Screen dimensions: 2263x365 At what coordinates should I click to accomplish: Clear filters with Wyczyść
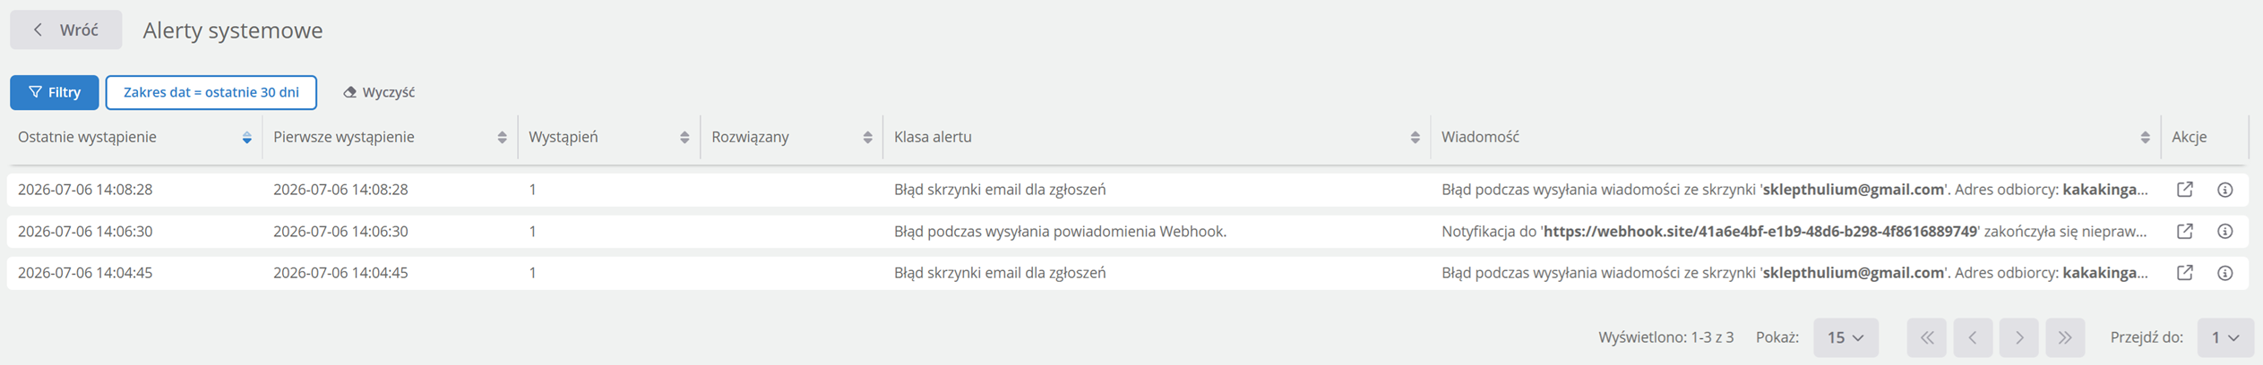379,92
